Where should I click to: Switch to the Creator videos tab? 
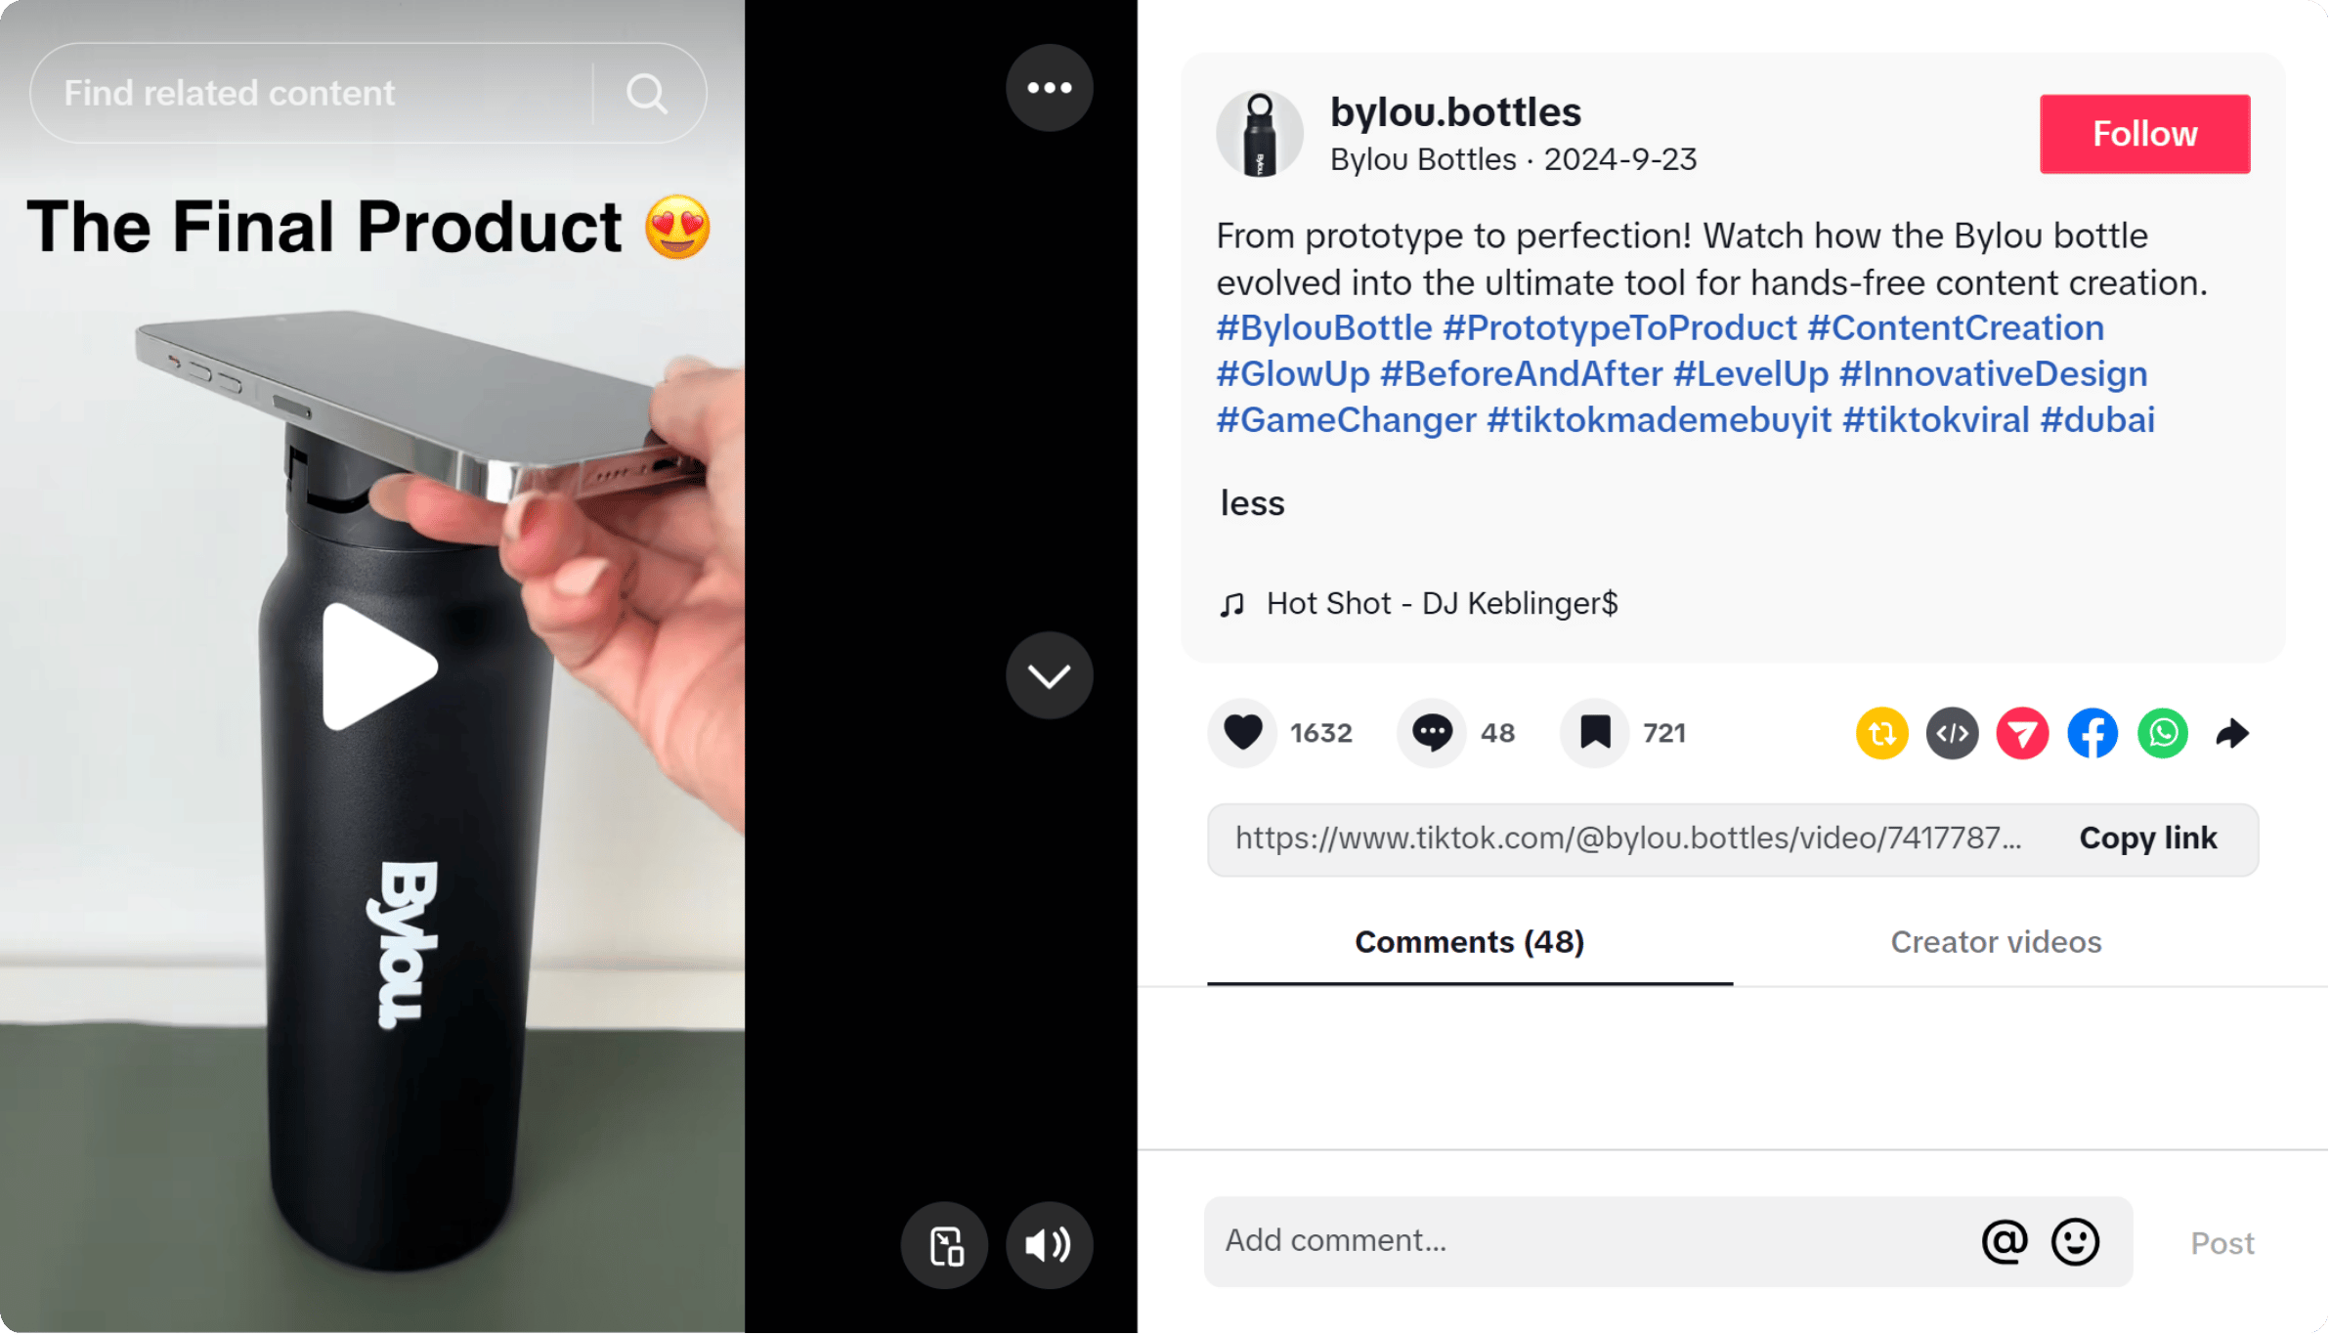(x=1996, y=942)
